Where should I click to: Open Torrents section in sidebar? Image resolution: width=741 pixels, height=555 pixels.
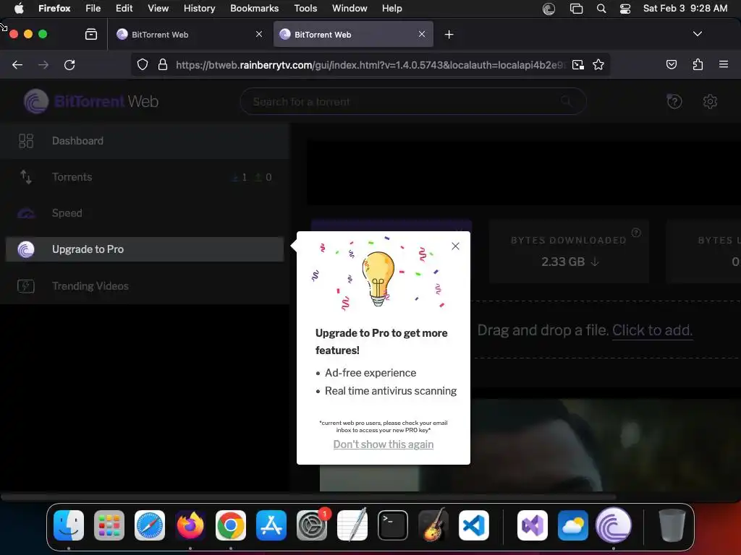click(145, 177)
